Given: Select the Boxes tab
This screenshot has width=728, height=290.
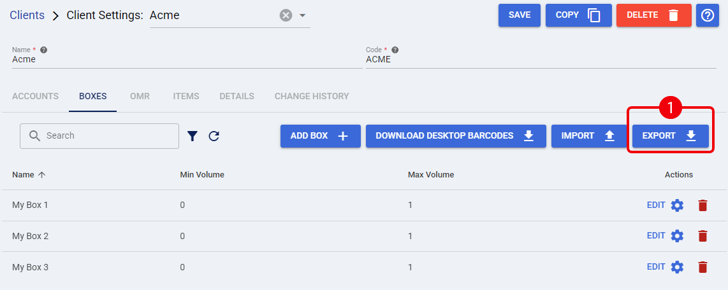Looking at the screenshot, I should click(x=93, y=97).
